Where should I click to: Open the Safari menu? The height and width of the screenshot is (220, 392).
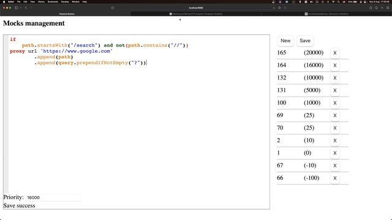click(x=11, y=2)
